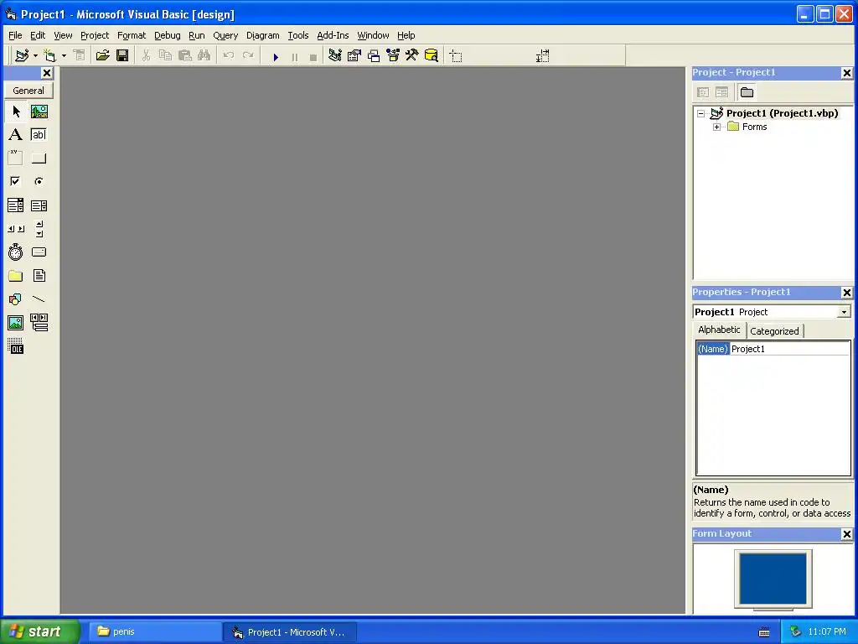The width and height of the screenshot is (858, 644).
Task: Show the Toolbox using hammer and wrench icon
Action: pos(411,55)
